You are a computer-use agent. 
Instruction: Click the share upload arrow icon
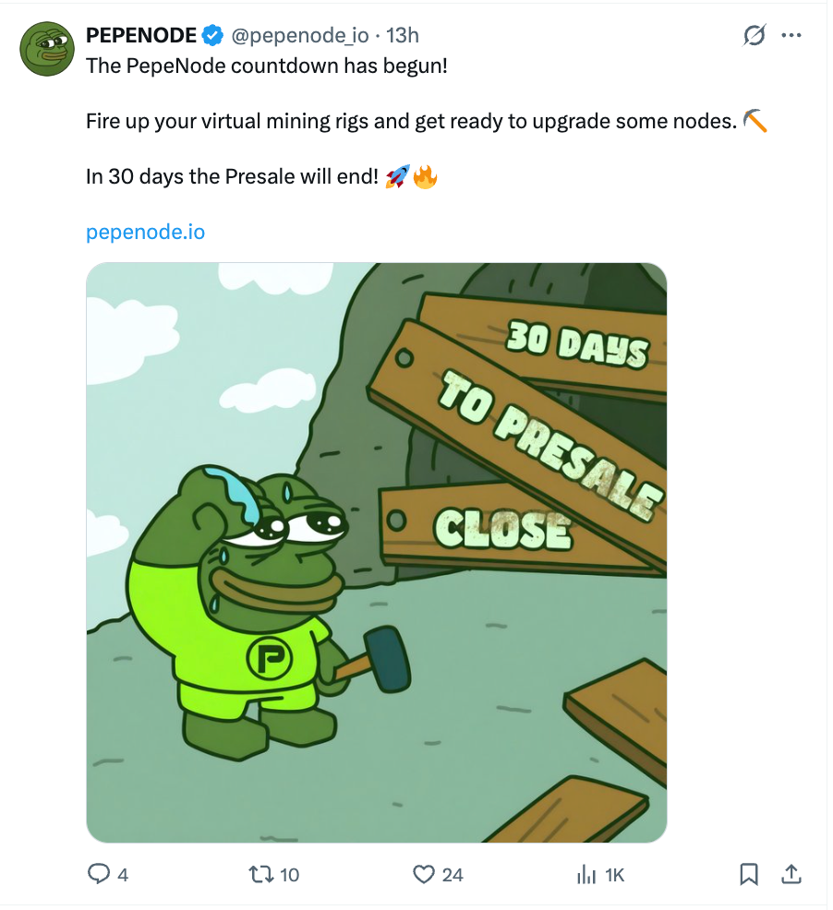791,873
